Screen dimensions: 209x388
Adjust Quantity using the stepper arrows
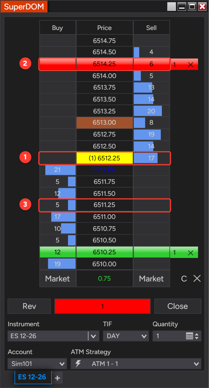click(196, 336)
